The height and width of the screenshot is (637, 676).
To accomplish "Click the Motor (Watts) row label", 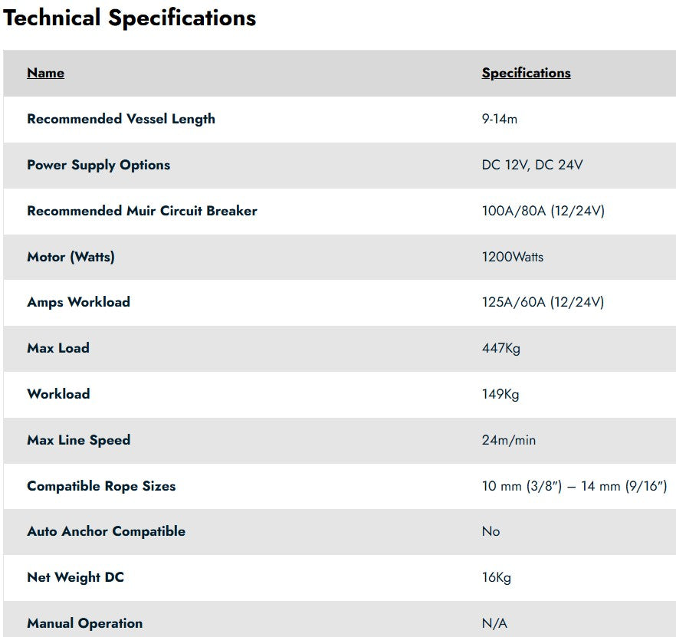I will (71, 257).
